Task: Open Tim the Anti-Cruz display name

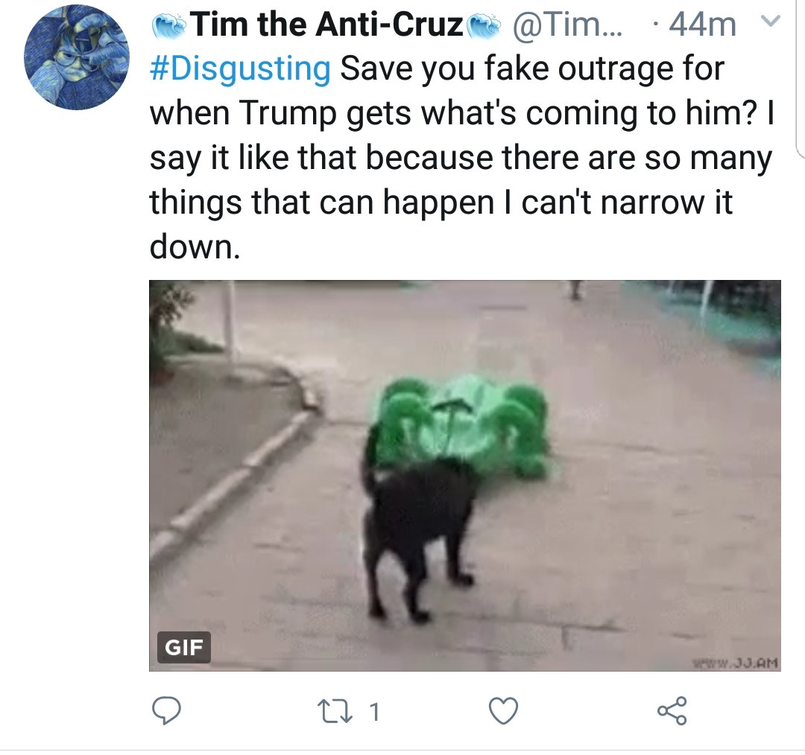Action: click(329, 24)
